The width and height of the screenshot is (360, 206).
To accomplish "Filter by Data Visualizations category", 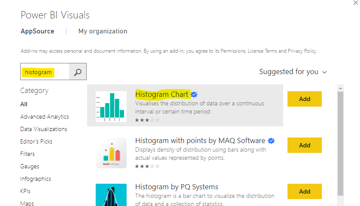I will 44,129.
